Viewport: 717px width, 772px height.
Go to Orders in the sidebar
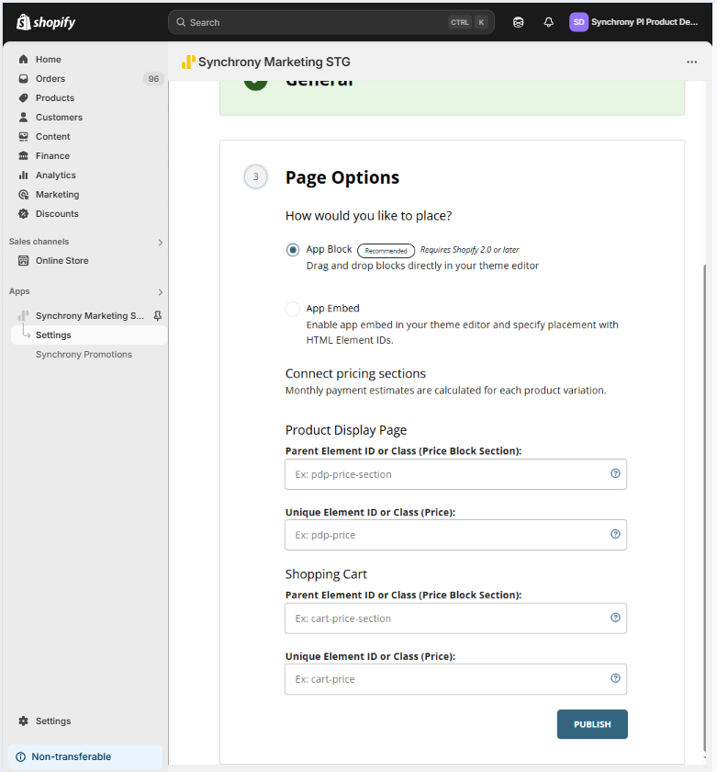pos(50,79)
